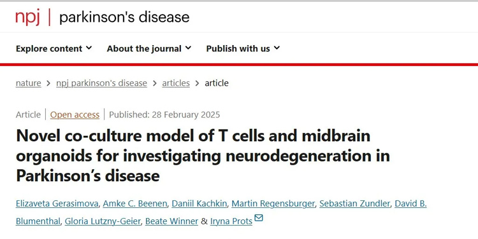Go to the nature breadcrumb link

(x=28, y=83)
